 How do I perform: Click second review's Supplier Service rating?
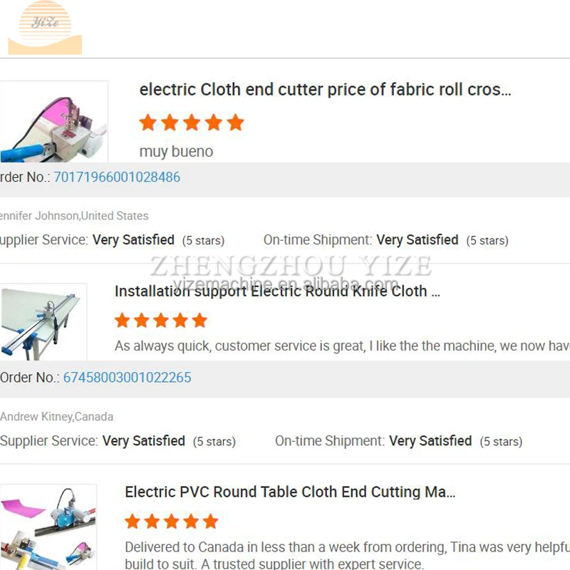(x=118, y=441)
